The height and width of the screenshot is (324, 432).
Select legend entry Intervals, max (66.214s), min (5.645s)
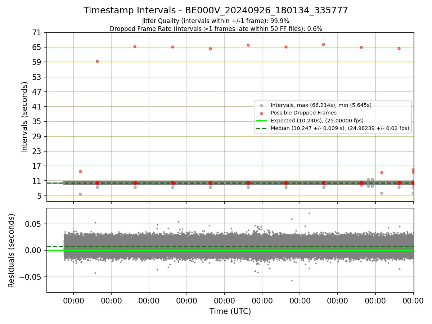coord(321,105)
